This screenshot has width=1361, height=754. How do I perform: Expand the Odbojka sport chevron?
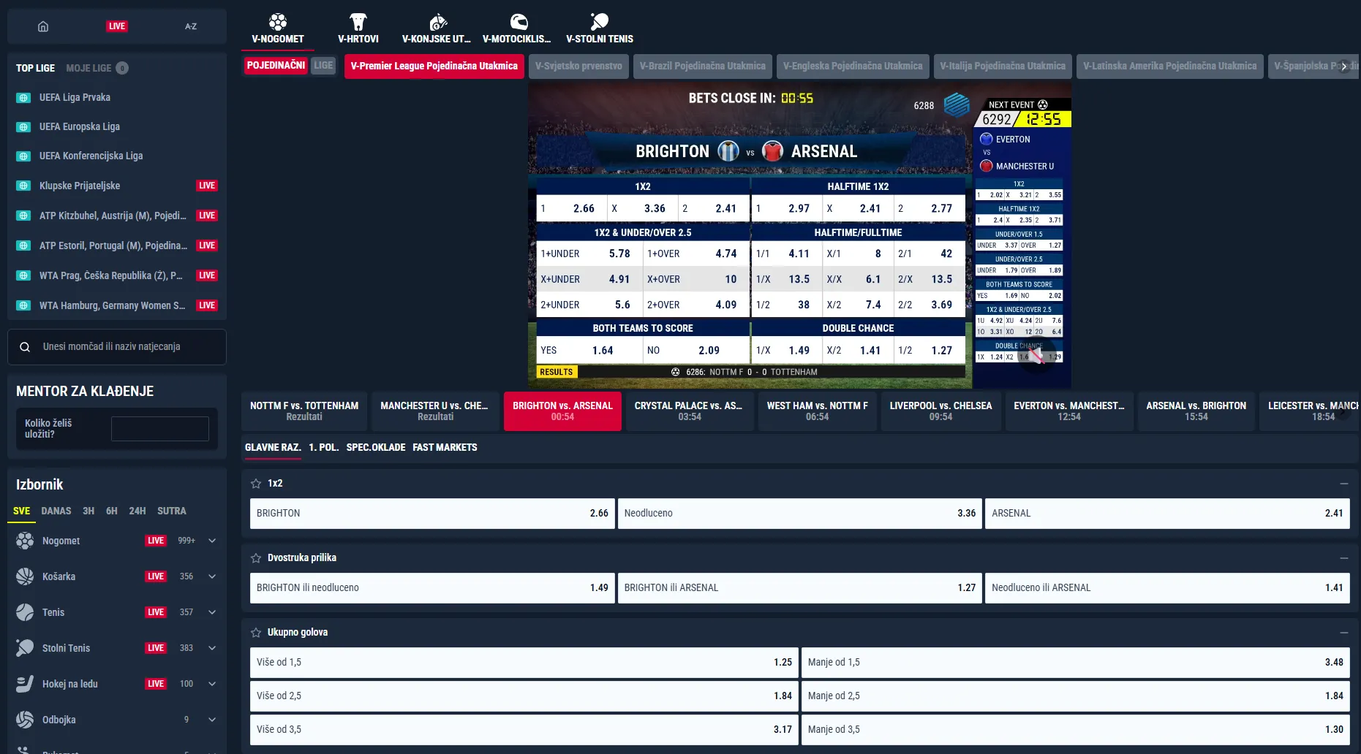click(212, 720)
